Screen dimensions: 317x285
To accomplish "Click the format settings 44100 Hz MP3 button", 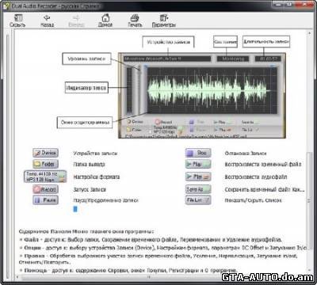I will tap(45, 177).
